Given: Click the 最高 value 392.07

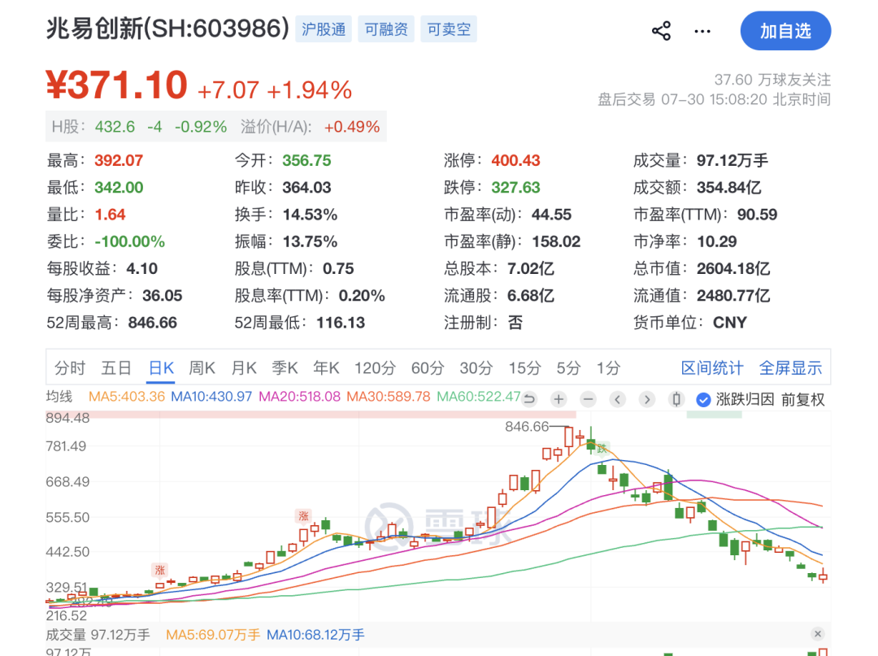Looking at the screenshot, I should click(x=119, y=161).
